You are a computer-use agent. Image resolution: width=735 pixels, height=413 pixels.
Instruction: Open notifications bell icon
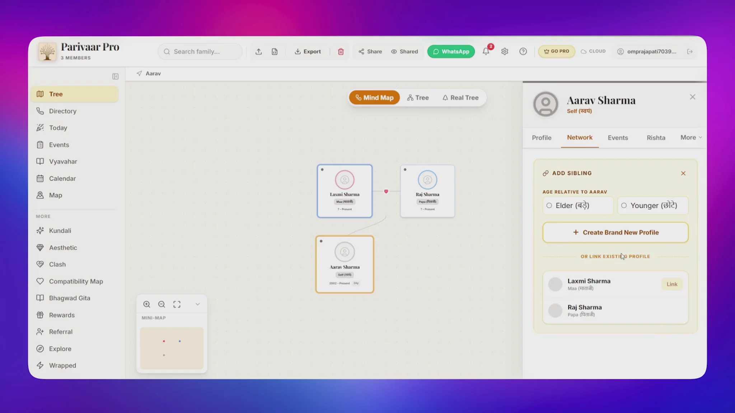tap(486, 51)
